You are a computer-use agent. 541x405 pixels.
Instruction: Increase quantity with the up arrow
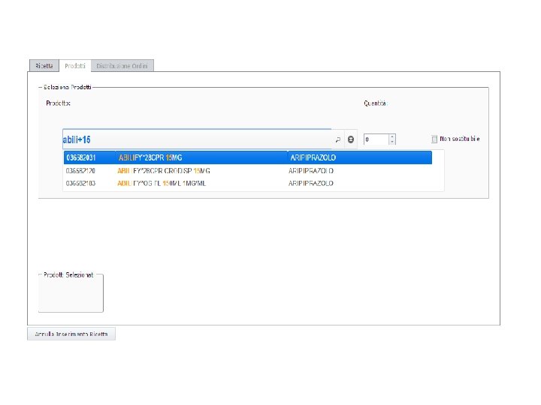(x=392, y=136)
